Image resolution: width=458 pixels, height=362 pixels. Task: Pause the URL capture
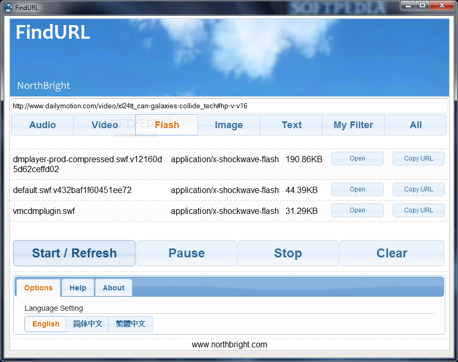[x=187, y=253]
